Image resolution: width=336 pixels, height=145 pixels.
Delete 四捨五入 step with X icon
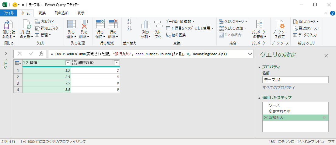tap(265, 118)
